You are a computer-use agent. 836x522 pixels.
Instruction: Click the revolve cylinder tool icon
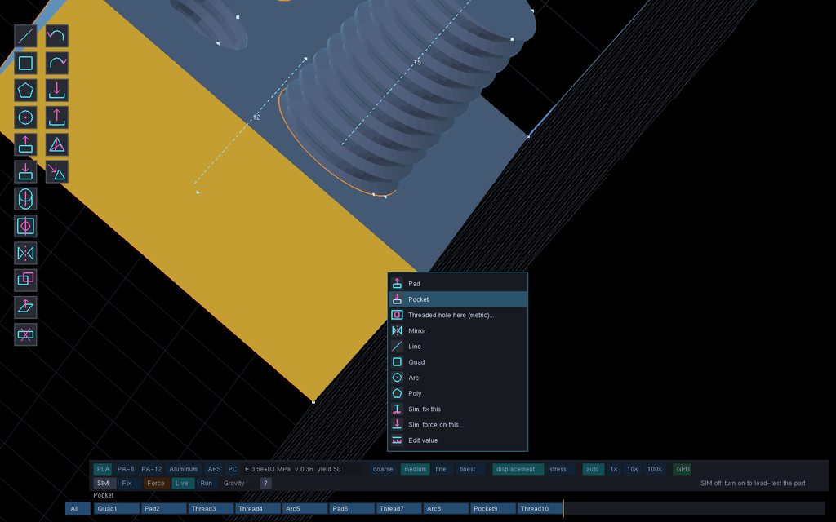25,199
